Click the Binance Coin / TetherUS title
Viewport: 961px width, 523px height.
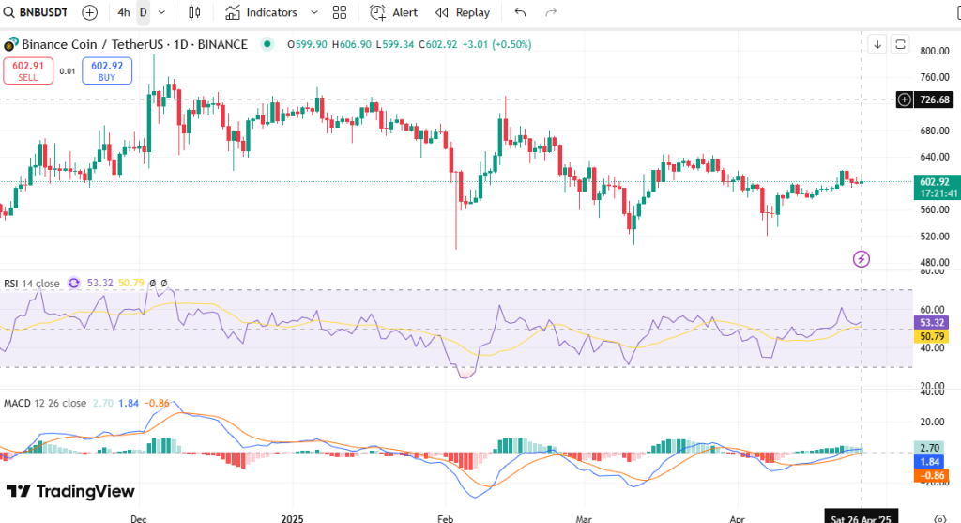coord(92,44)
